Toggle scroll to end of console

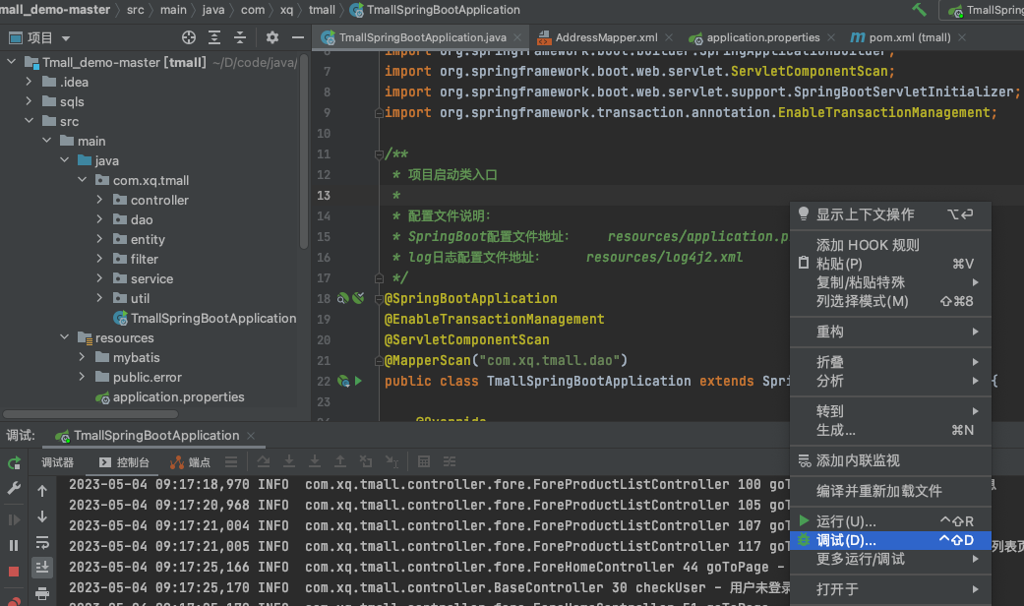[x=42, y=568]
